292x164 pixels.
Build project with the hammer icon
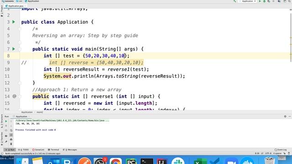tap(235, 1)
